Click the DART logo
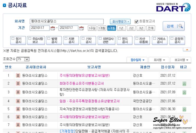Image resolution: width=196 pixels, height=133 pixels. (x=173, y=7)
